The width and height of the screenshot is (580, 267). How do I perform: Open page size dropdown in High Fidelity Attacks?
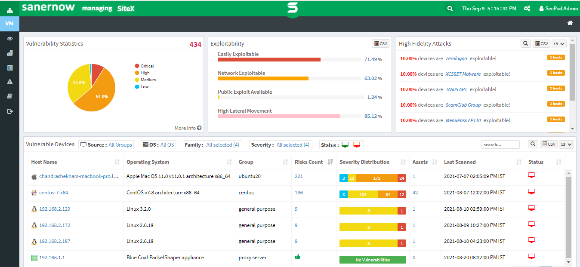[x=559, y=43]
